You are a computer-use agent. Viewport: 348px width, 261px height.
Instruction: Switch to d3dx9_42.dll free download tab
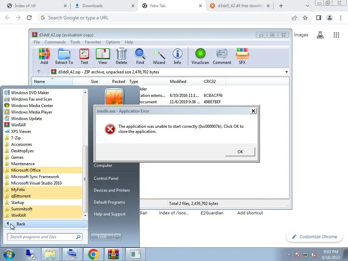(x=239, y=6)
